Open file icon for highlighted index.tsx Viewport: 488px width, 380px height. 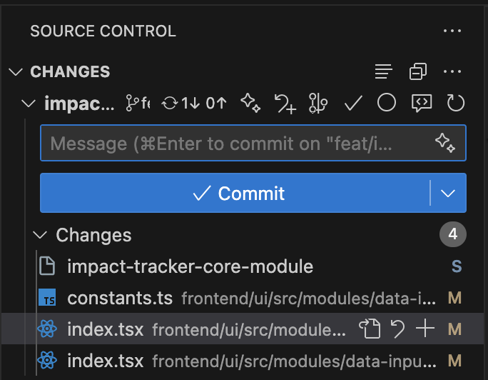coord(370,329)
